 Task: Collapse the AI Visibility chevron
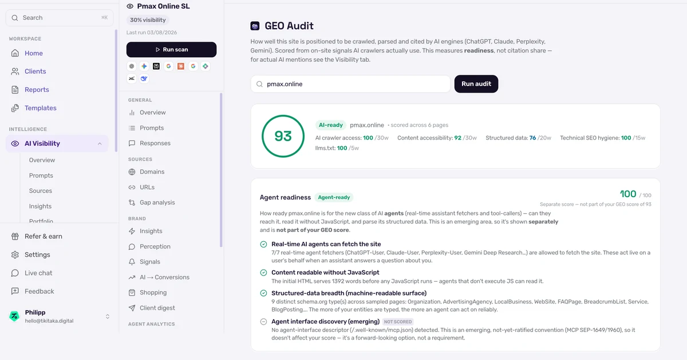pos(100,143)
